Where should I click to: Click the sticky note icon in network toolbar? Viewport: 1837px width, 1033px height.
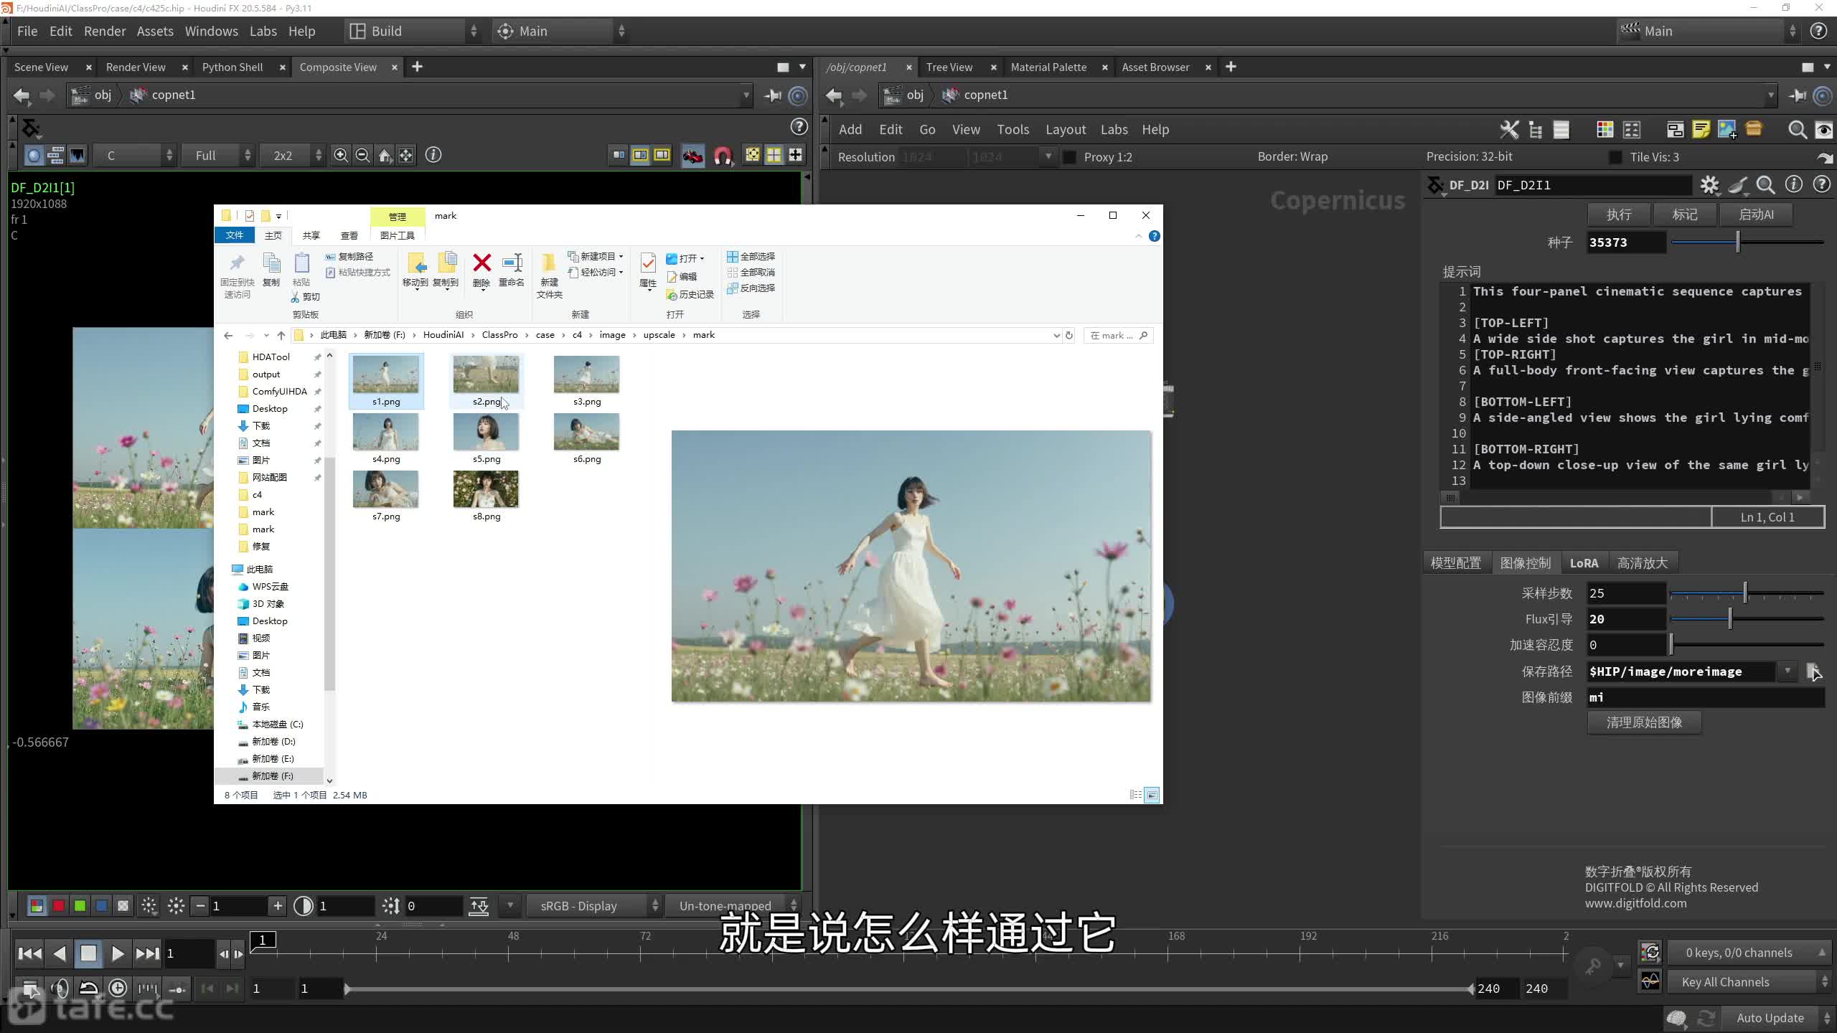[1701, 129]
